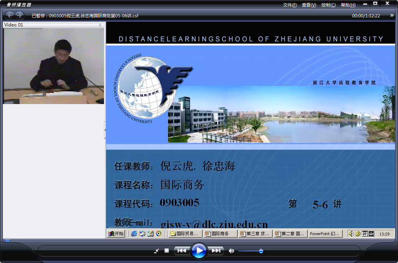Select the 国际贸易 folder taskbar button
The width and height of the screenshot is (398, 263).
pos(185,233)
